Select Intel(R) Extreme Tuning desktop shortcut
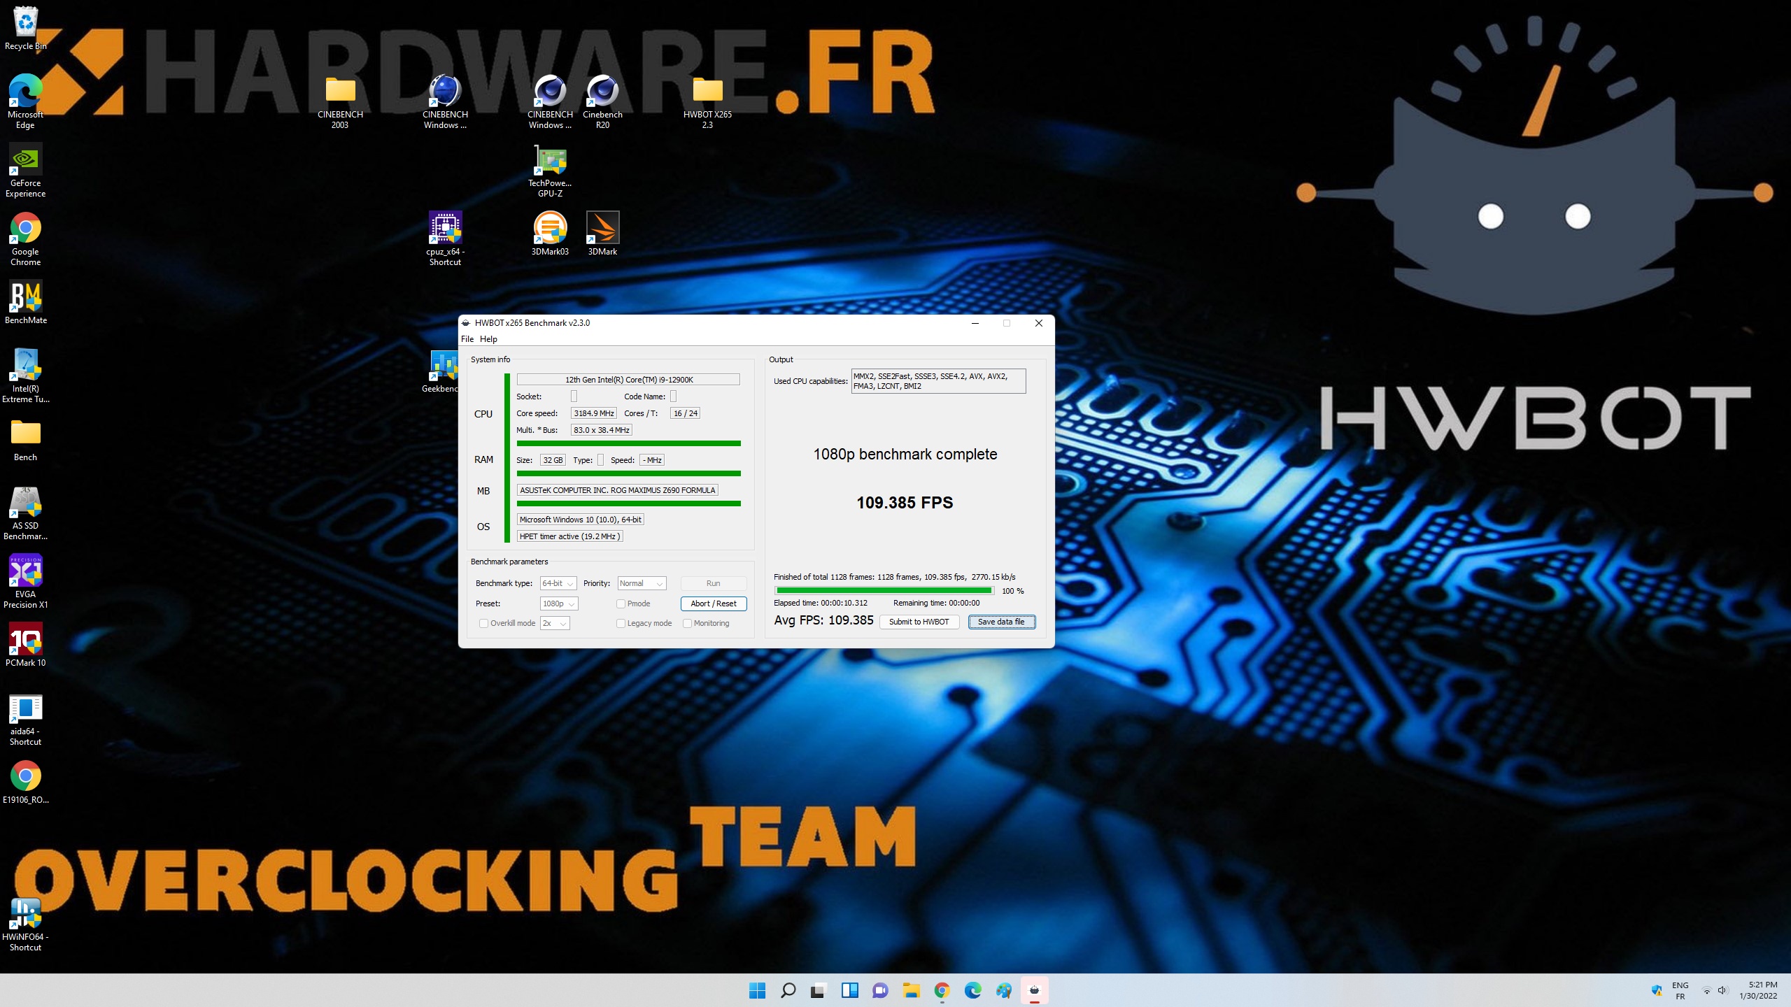Viewport: 1791px width, 1007px height. pos(26,376)
